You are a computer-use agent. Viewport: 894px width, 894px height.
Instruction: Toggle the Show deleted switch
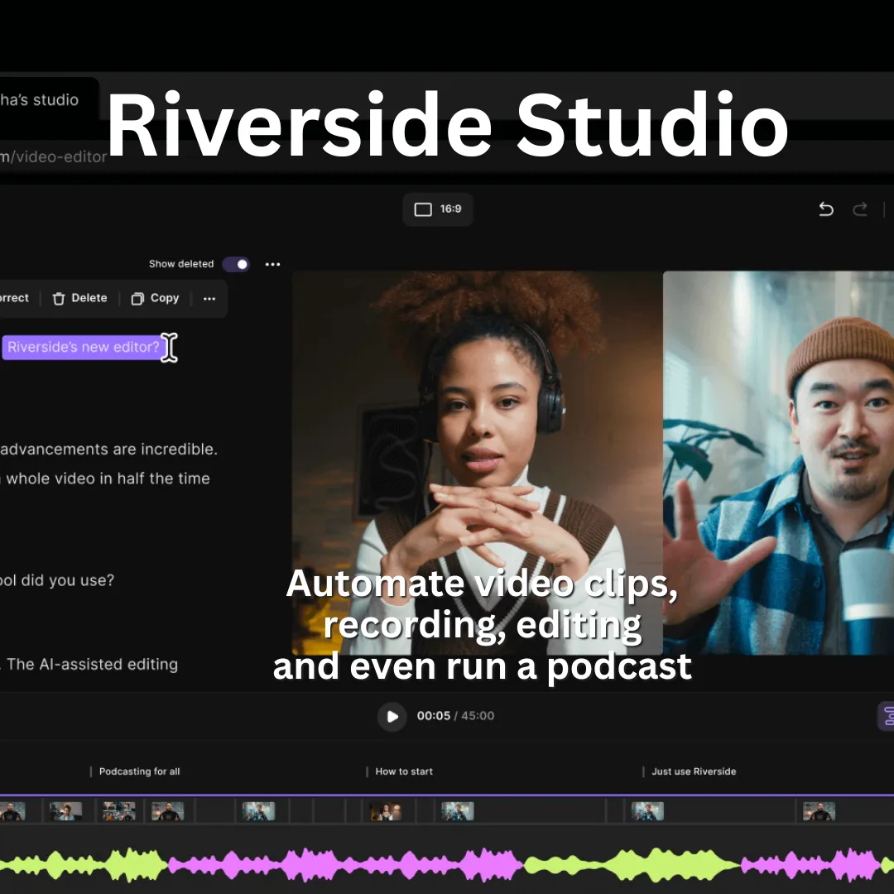click(236, 264)
